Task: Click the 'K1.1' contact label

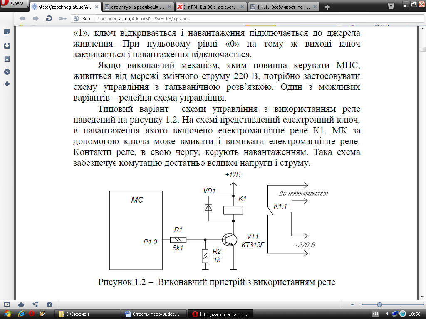Action: coord(280,206)
